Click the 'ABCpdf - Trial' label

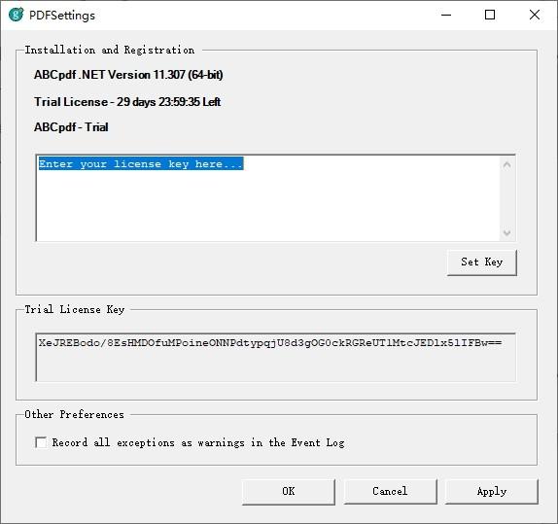tap(71, 127)
